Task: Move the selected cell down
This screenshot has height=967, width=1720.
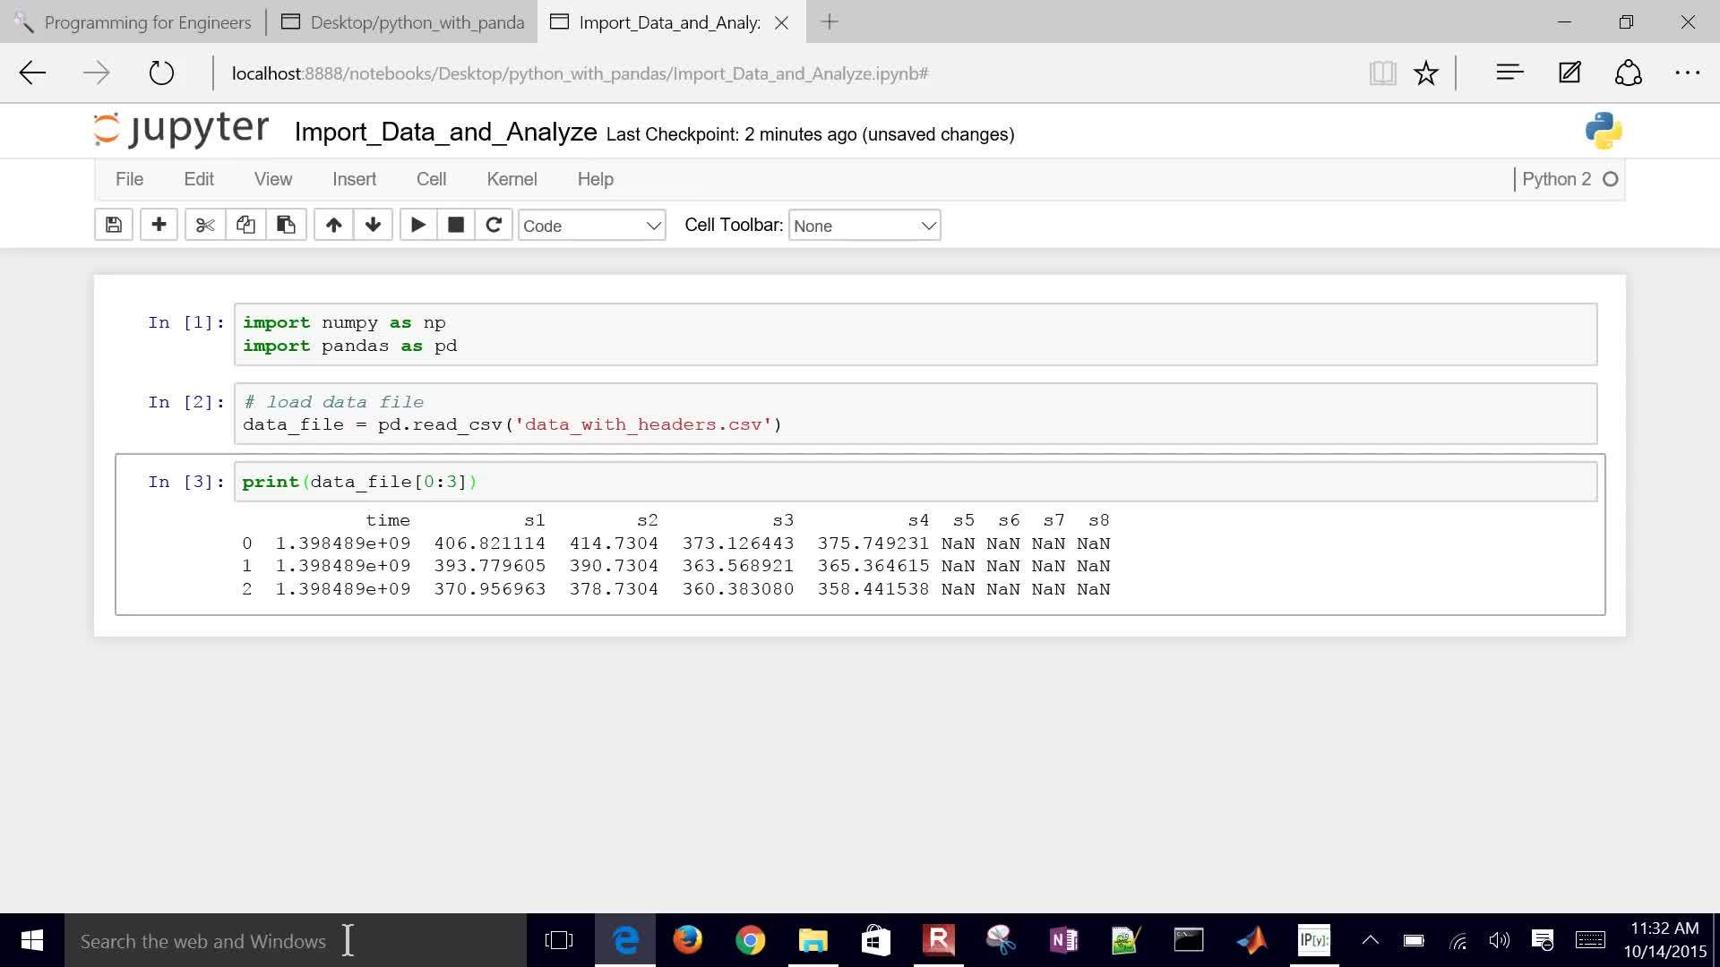Action: (374, 225)
